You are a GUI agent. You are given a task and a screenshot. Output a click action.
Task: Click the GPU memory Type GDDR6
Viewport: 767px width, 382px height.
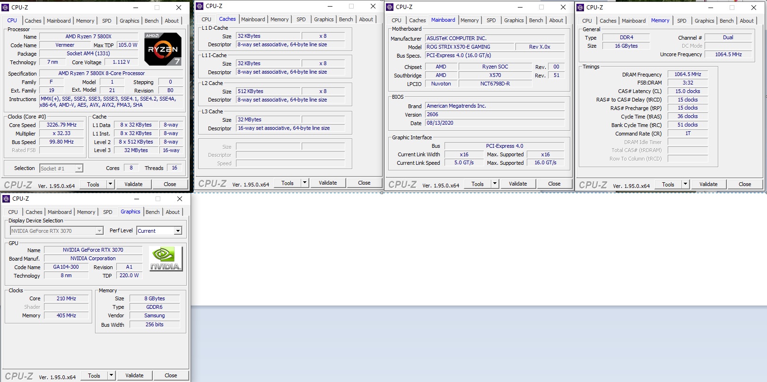155,307
